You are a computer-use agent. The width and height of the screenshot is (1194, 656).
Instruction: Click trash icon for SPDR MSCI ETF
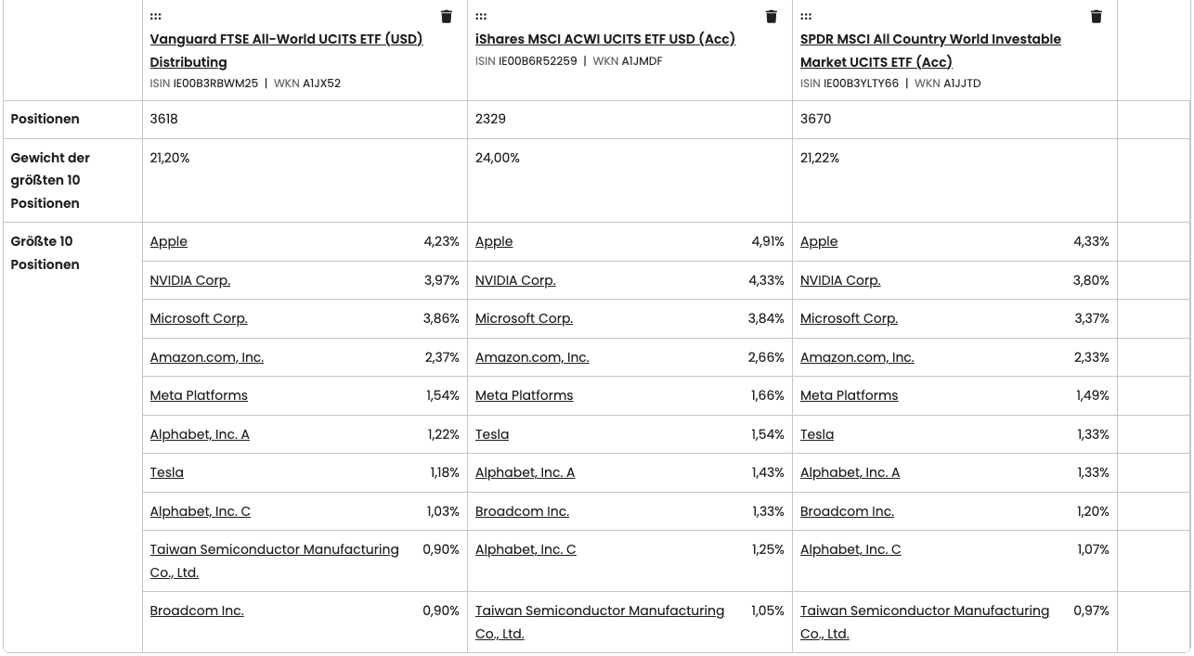1097,17
